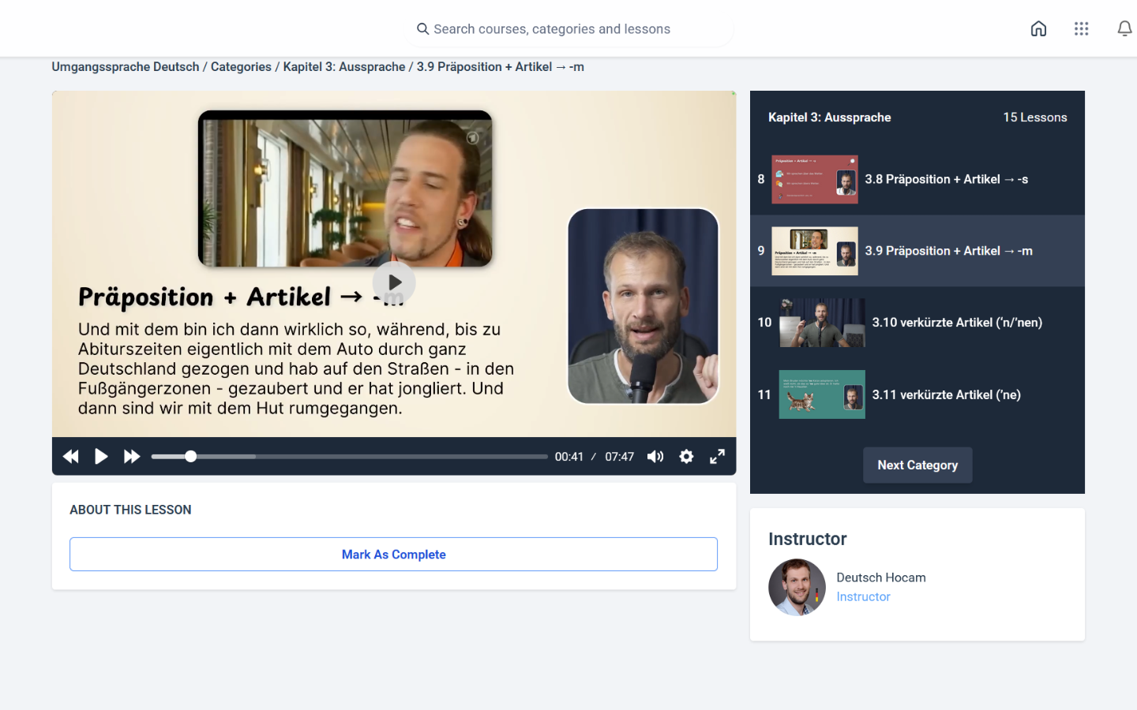The width and height of the screenshot is (1137, 710).
Task: Open Kapitel 3: Aussprache breadcrumb link
Action: [344, 67]
